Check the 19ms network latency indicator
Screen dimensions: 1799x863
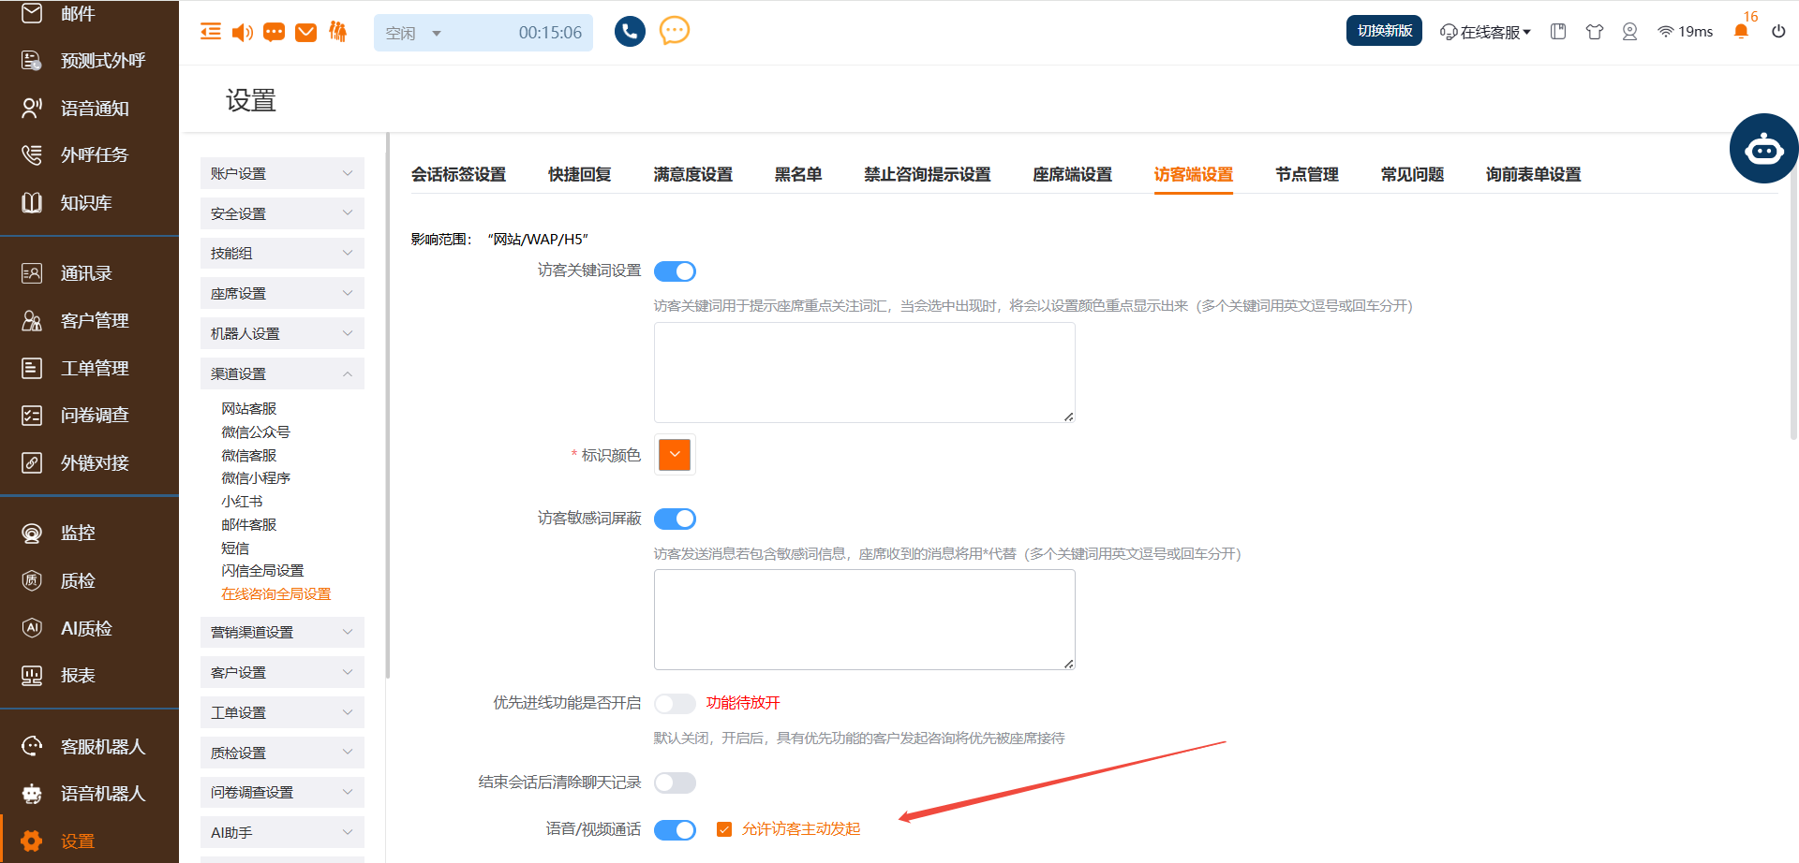(x=1685, y=32)
